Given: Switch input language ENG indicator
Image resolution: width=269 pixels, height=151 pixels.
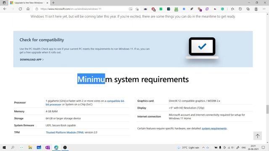Looking at the screenshot, I should pos(244,148).
